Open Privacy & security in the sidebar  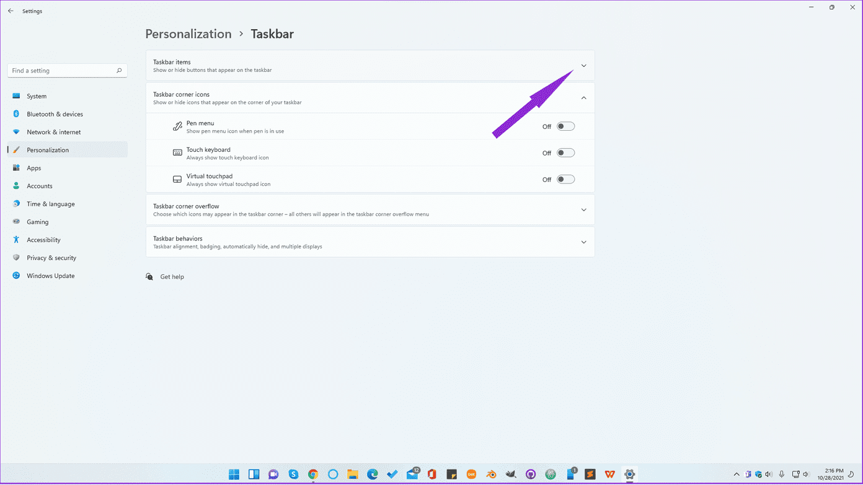[67, 258]
